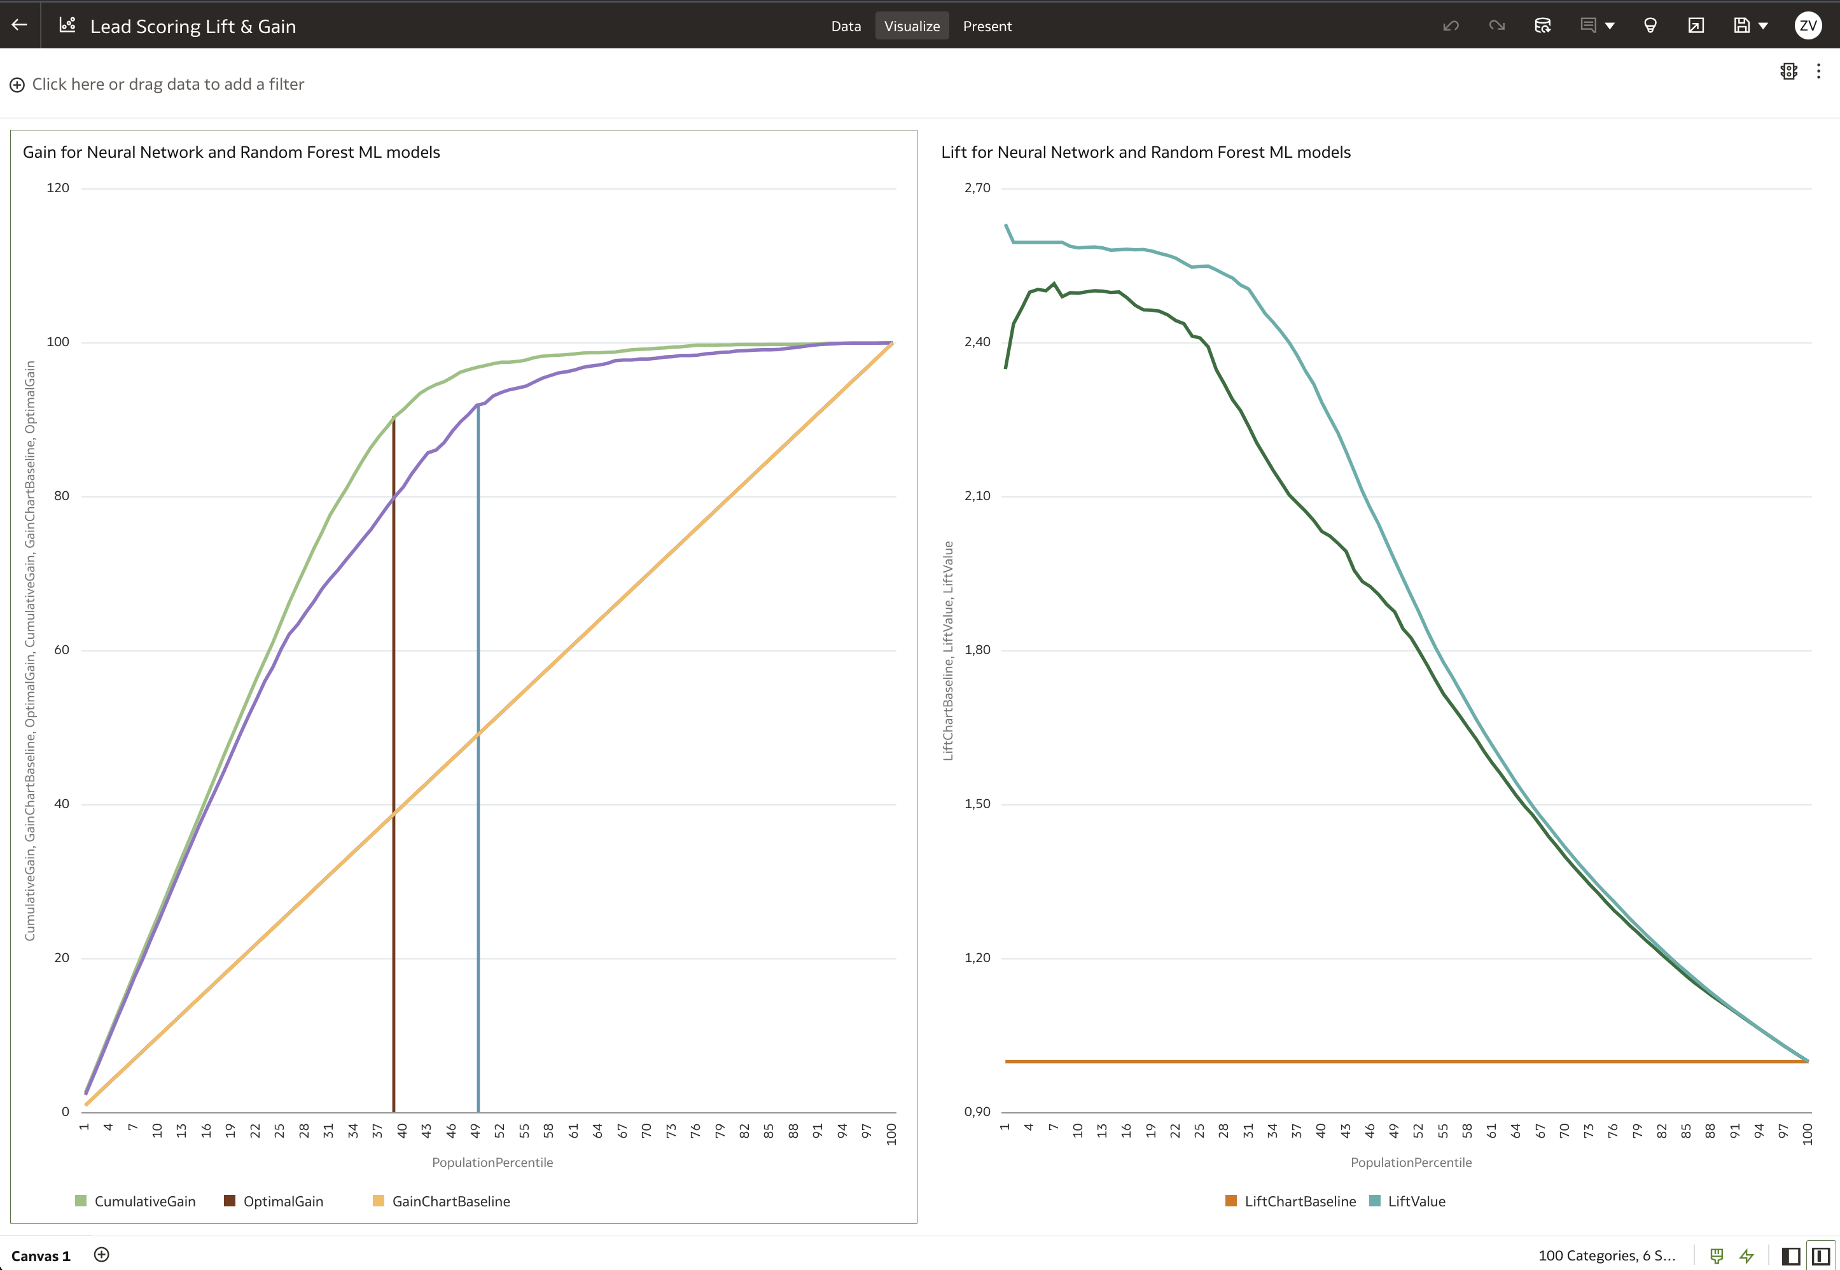Toggle the left data panel layout button
1840x1270 pixels.
[x=1790, y=1255]
